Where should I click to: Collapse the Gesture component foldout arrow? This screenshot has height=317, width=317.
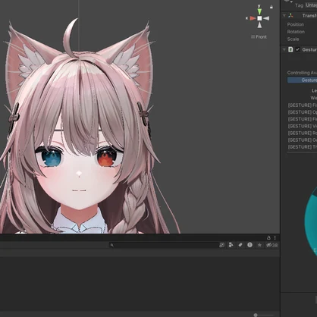(x=284, y=49)
